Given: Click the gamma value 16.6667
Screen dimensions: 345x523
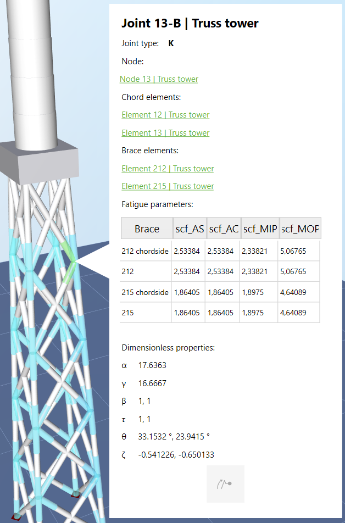Looking at the screenshot, I should coord(152,383).
